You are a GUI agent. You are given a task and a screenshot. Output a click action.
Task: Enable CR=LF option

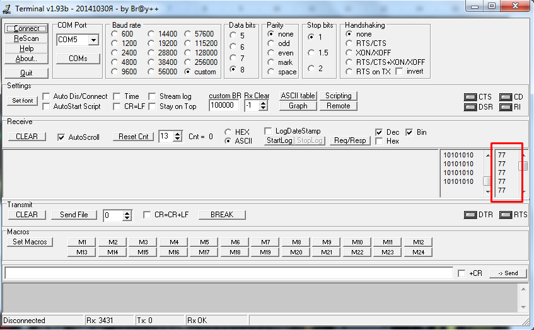click(117, 106)
